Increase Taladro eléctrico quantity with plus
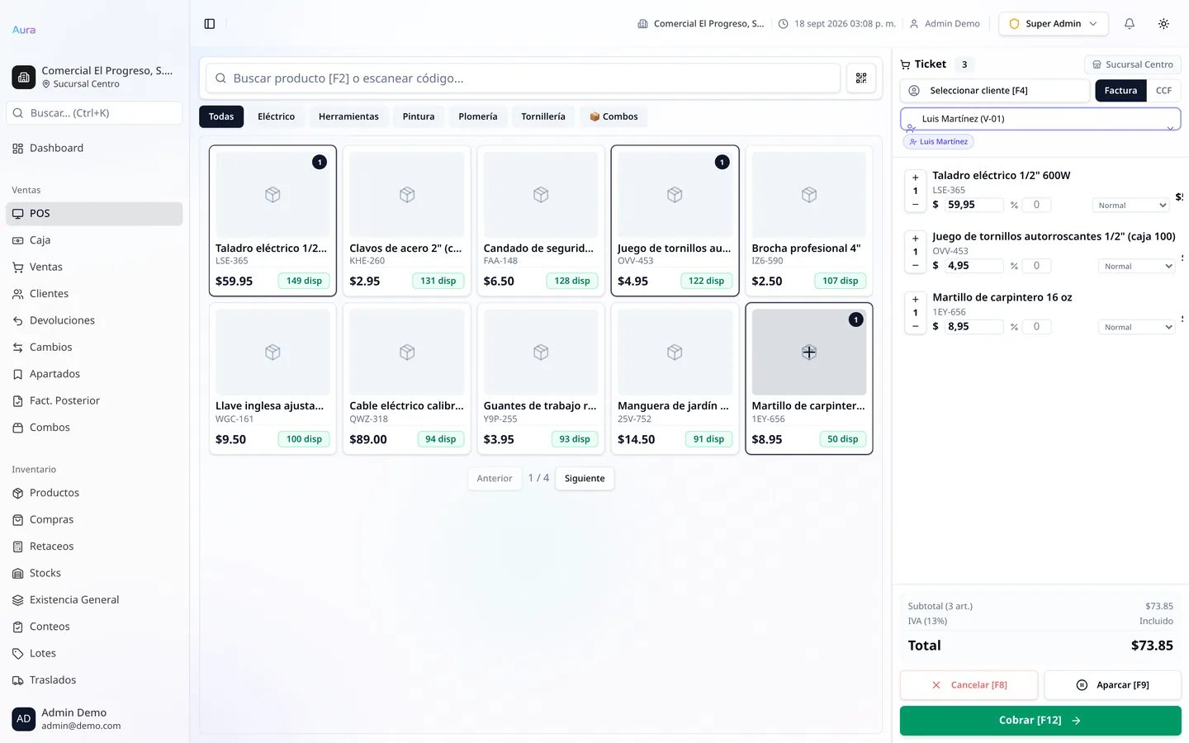This screenshot has width=1189, height=743. point(915,177)
